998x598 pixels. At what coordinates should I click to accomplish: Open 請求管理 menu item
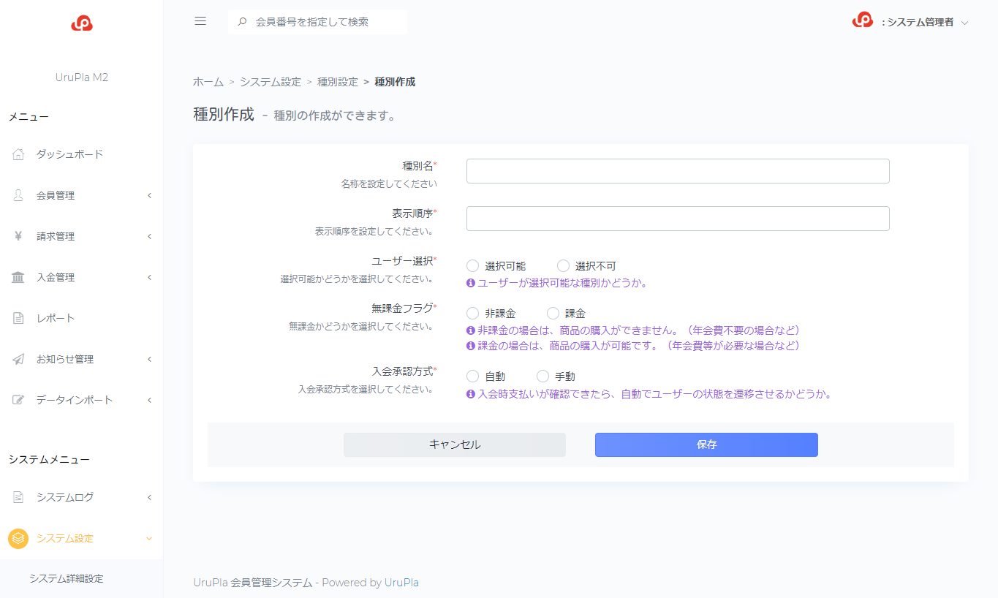[81, 236]
